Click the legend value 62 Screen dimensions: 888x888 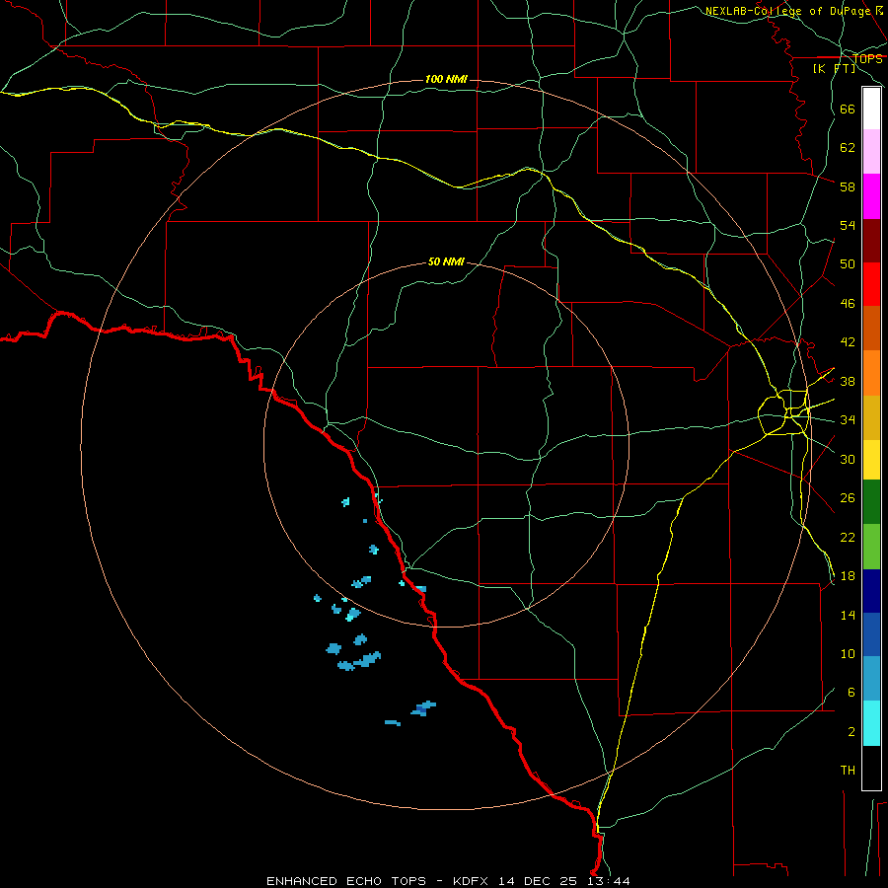pos(848,147)
